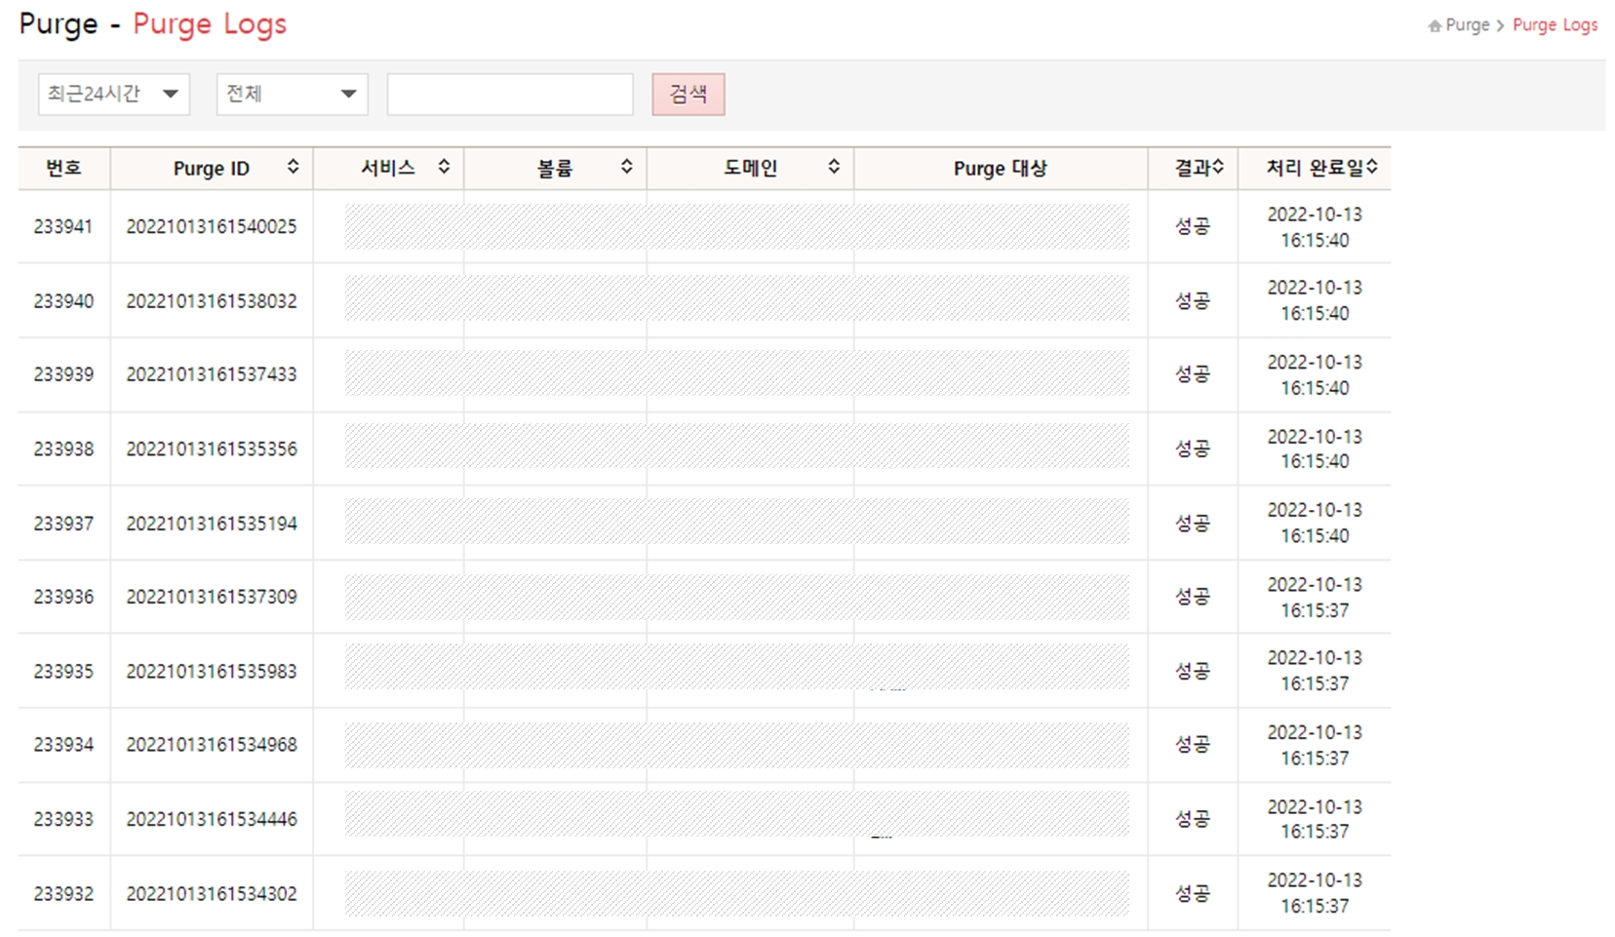Expand the 전체 filter dropdown
This screenshot has height=937, width=1615.
point(292,95)
